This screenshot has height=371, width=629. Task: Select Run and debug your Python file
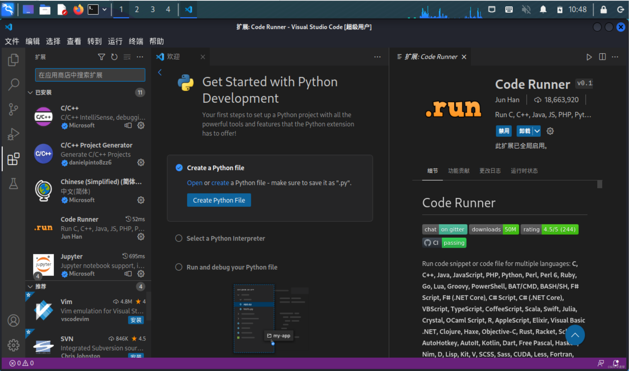point(179,267)
